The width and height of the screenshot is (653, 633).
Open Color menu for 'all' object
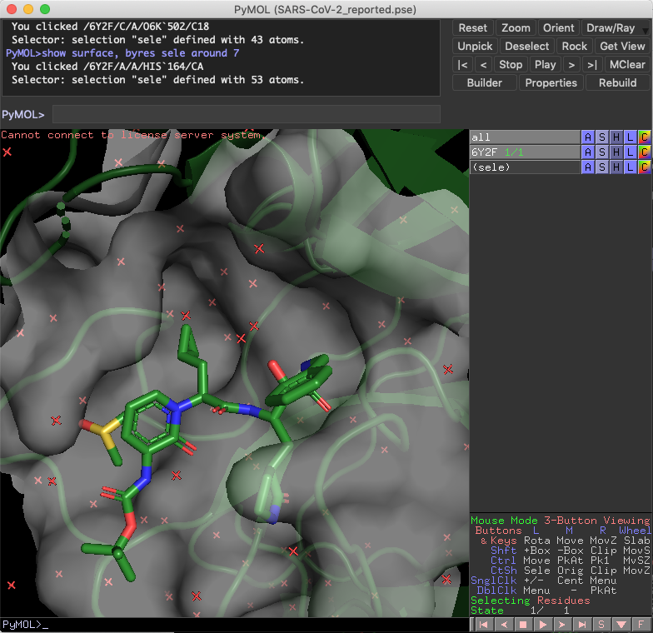coord(645,137)
